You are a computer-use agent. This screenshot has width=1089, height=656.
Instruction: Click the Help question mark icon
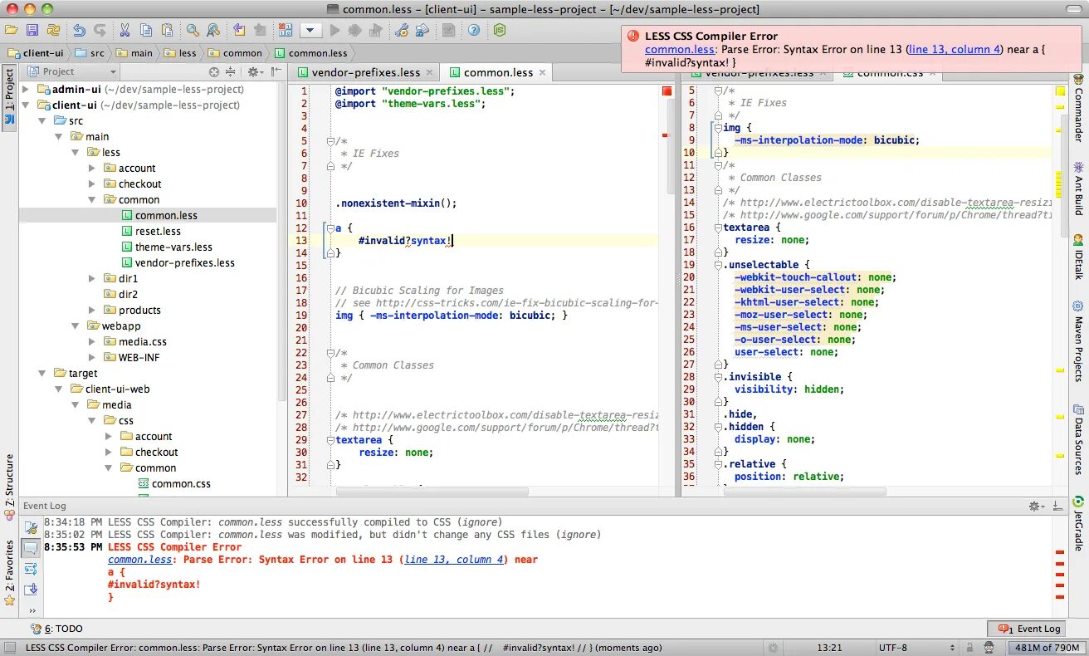pos(474,30)
